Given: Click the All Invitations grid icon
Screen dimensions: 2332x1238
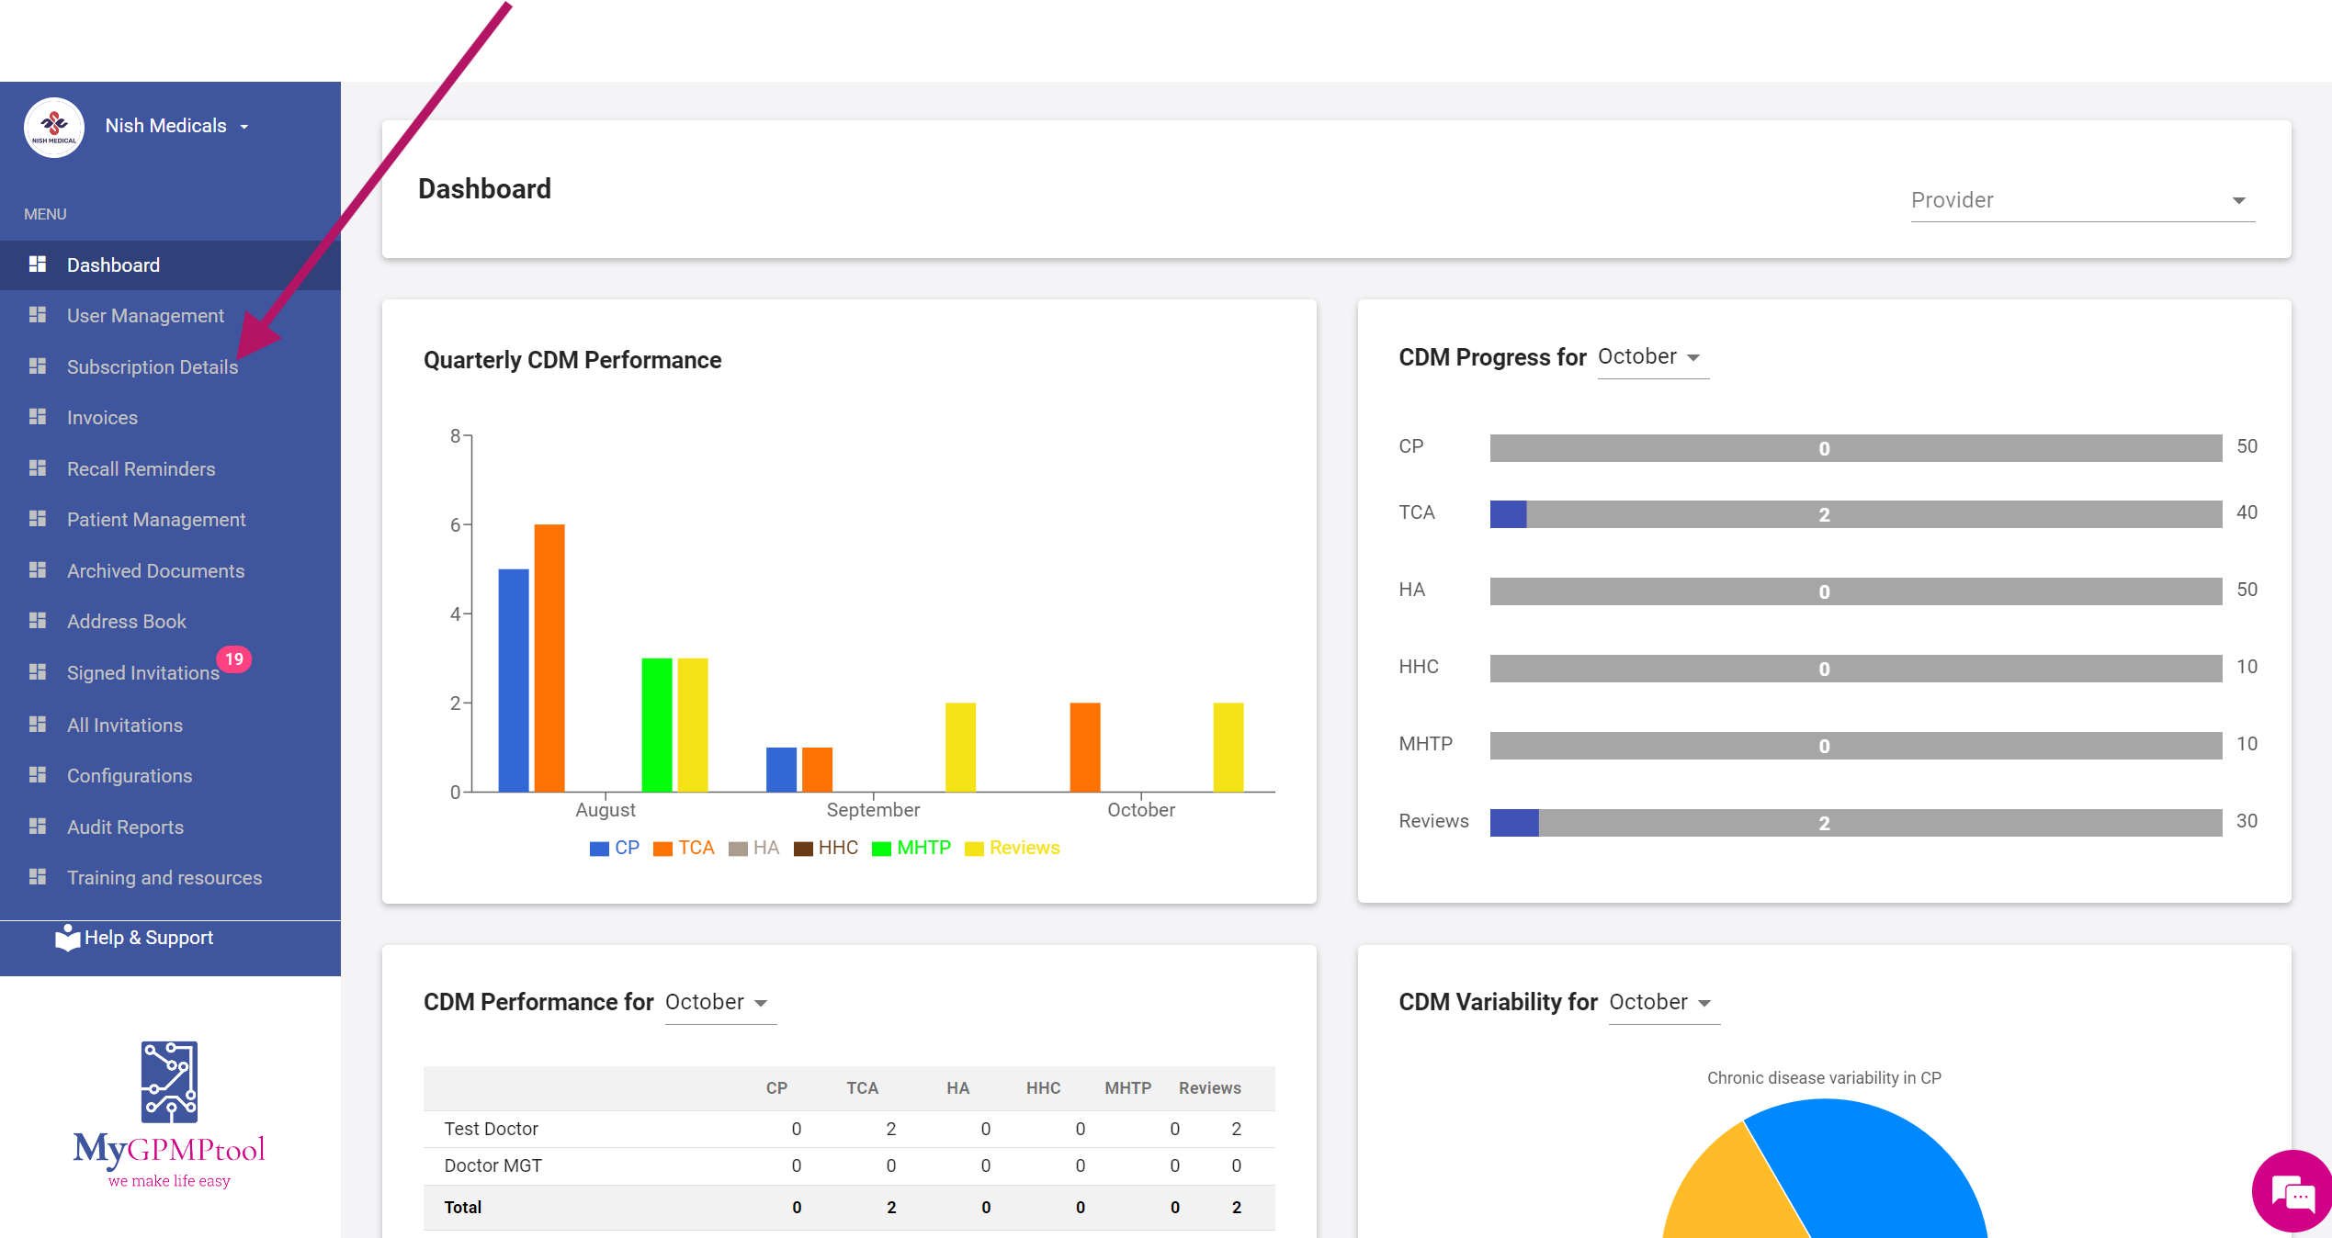Looking at the screenshot, I should (x=38, y=725).
